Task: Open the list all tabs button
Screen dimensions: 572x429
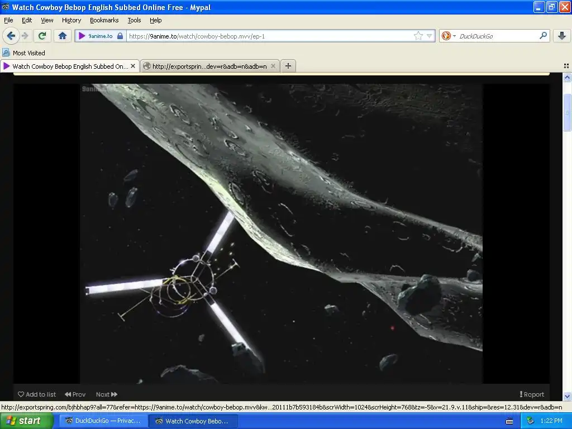Action: coord(566,66)
